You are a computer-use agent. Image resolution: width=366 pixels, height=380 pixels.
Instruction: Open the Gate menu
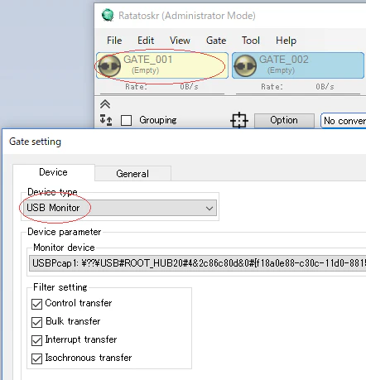coord(216,41)
